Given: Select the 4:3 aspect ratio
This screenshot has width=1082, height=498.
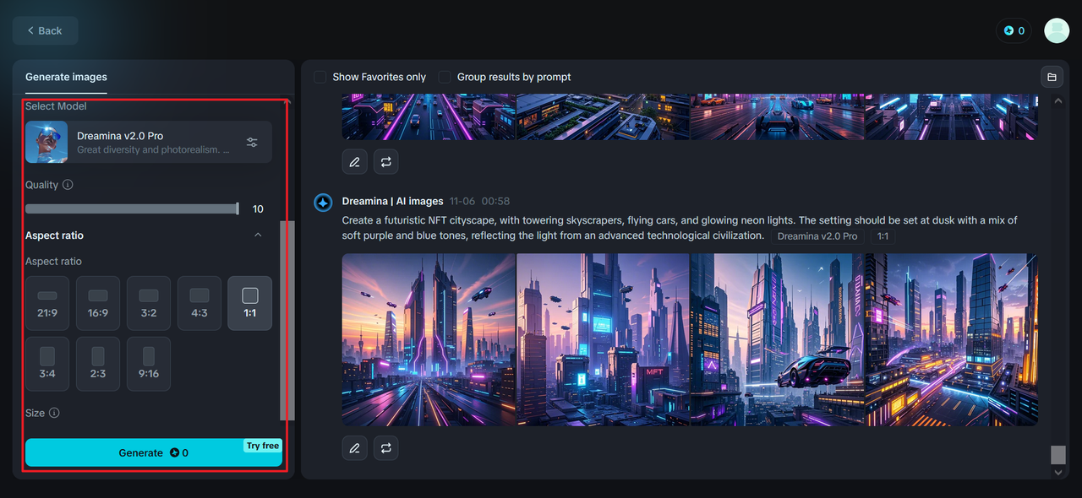Looking at the screenshot, I should click(199, 303).
